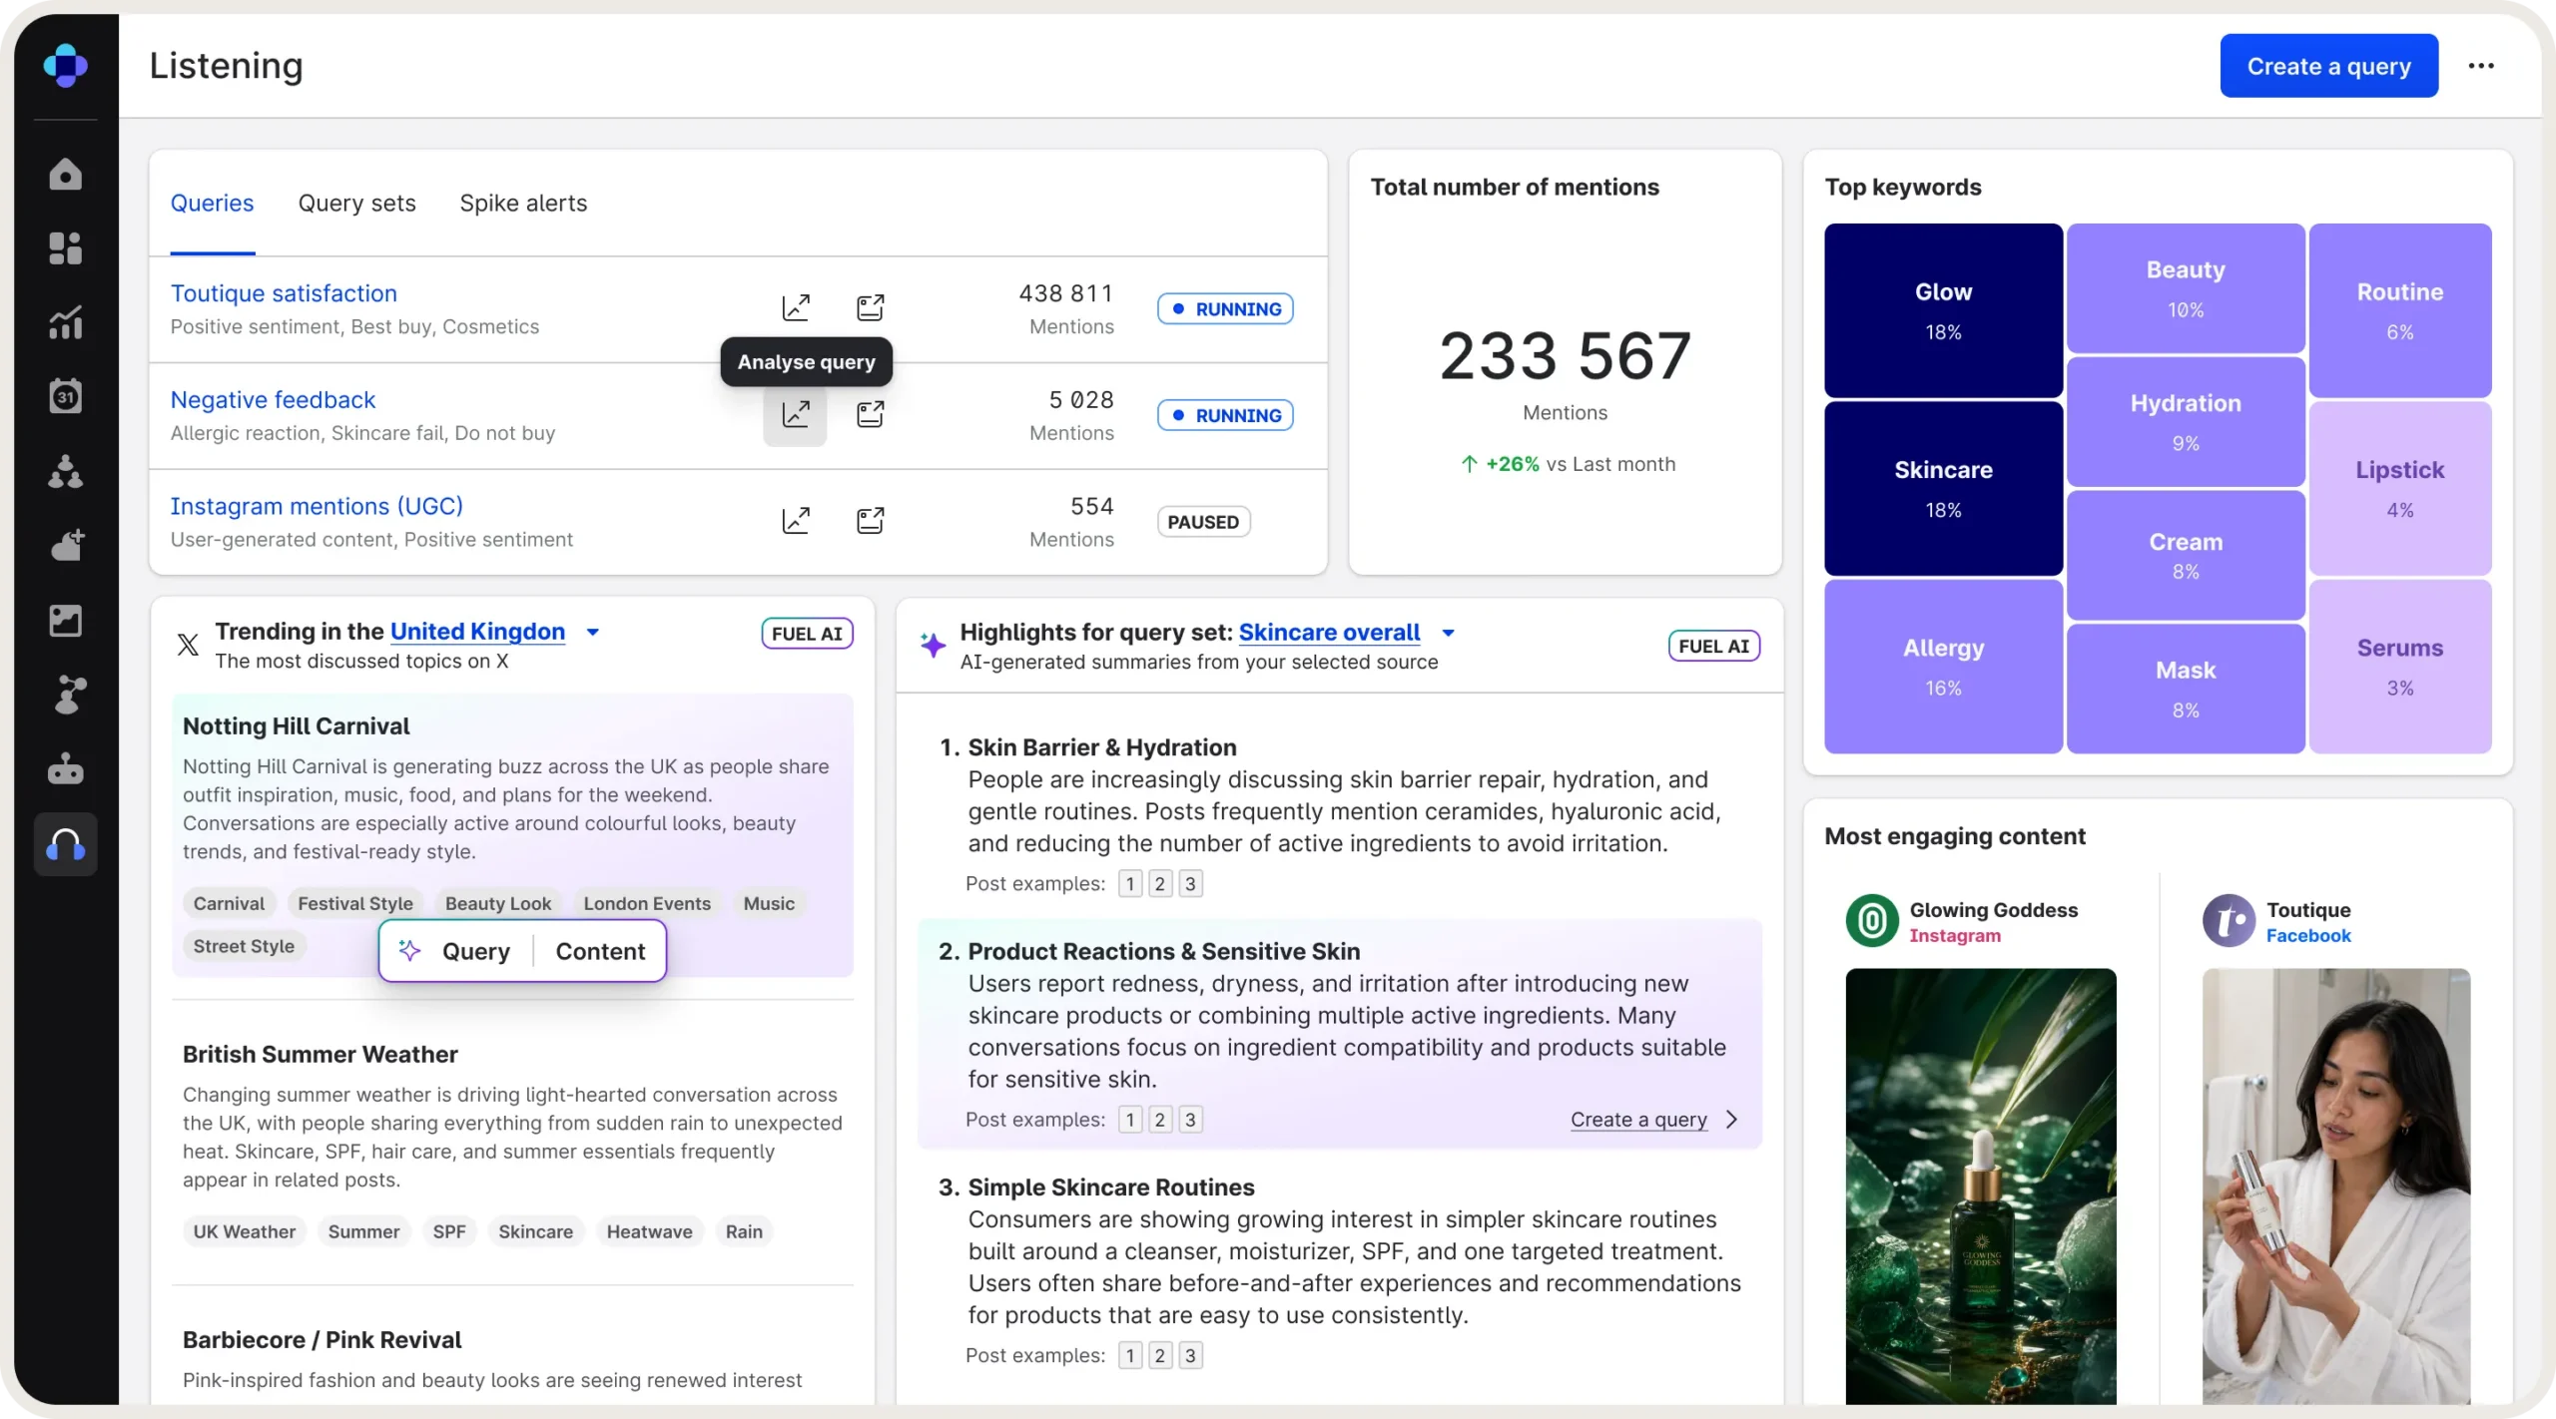Open the Toutique satisfaction query link
The image size is (2556, 1419).
[x=284, y=293]
